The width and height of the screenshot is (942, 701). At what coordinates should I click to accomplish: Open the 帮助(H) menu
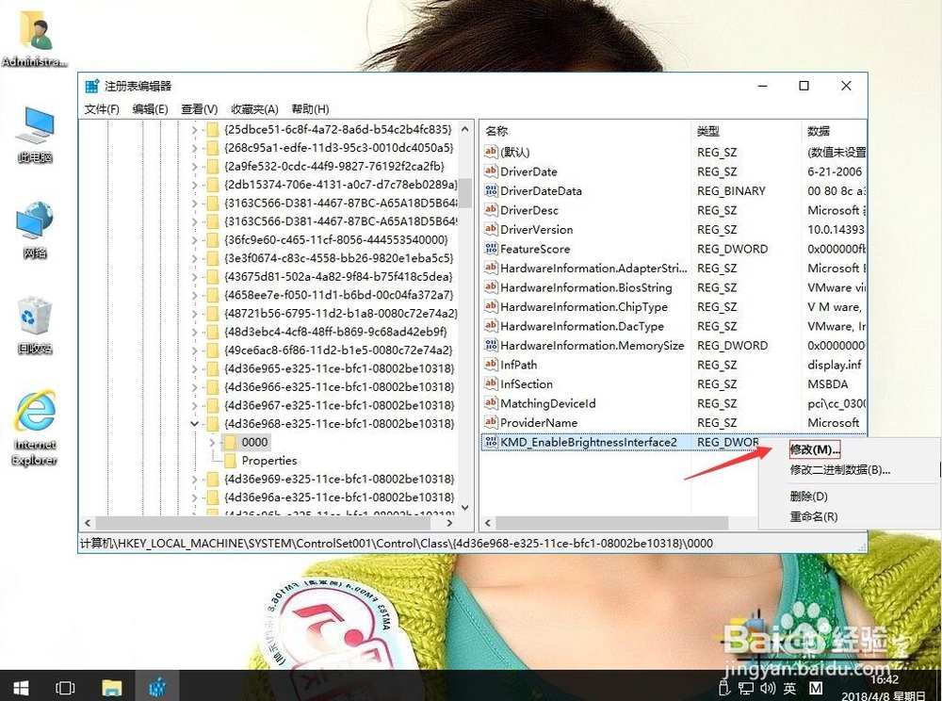[x=310, y=108]
